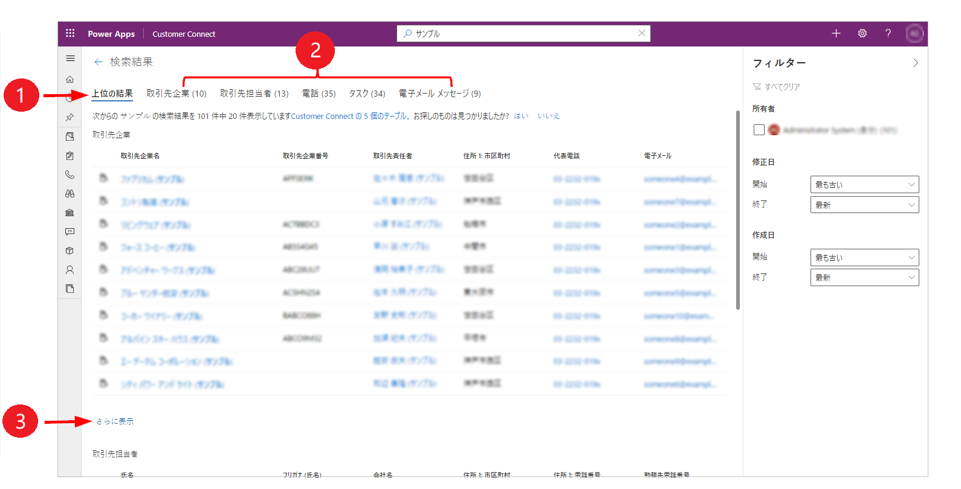Image resolution: width=961 pixels, height=489 pixels.
Task: Click the Customer Connect の 5 個のテーブル link
Action: (349, 116)
